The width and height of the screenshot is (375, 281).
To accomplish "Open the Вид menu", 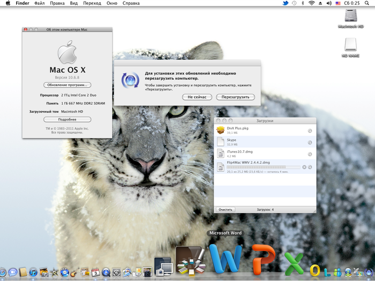I will pos(74,3).
